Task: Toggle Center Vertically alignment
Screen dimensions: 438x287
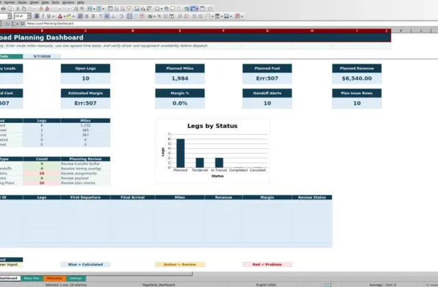Action: pyautogui.click(x=107, y=16)
